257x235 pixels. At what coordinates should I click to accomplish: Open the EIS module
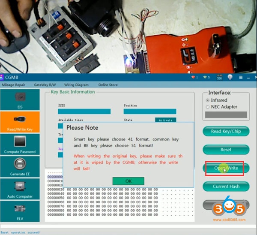point(20,99)
